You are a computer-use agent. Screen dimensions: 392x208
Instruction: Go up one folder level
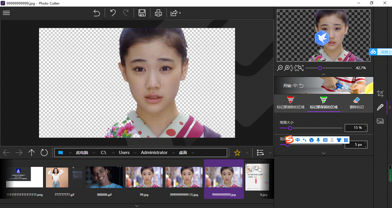tap(32, 153)
